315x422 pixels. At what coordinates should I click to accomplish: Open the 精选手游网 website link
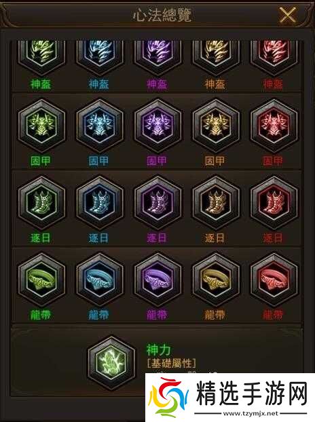pos(230,398)
